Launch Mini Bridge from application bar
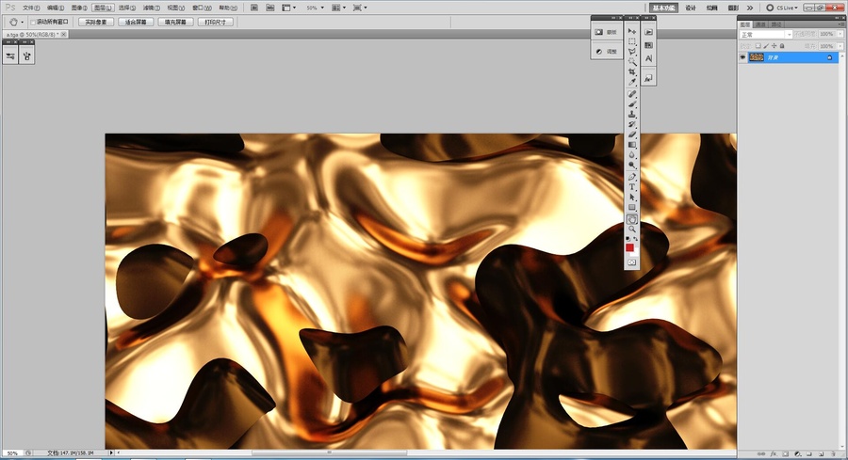 [x=269, y=8]
